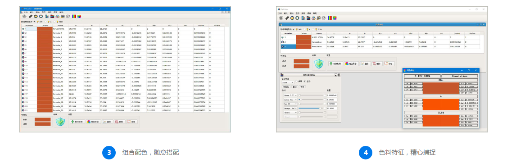This screenshot has height=168, width=507.
Task: Click the yellow ellipse toolbar icon in left PeColor window
Action: pyautogui.click(x=36, y=17)
